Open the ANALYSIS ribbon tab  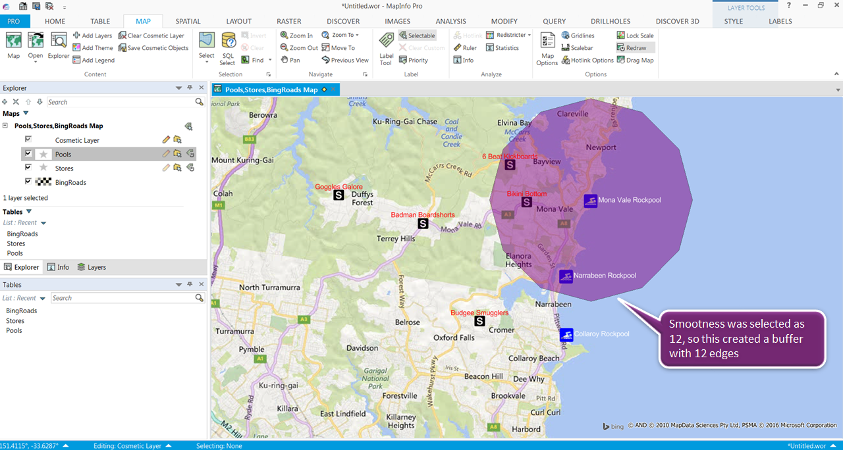[451, 21]
